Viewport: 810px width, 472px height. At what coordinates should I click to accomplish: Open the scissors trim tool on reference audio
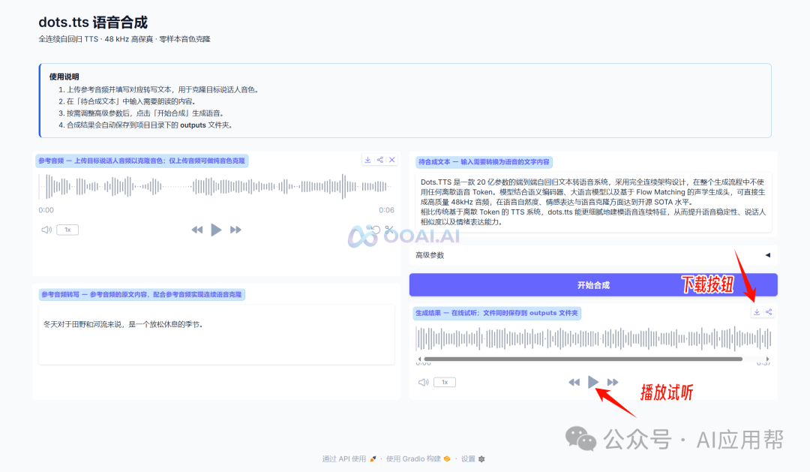pyautogui.click(x=389, y=230)
